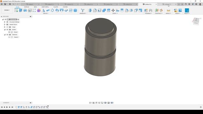This screenshot has height=114, width=203.
Task: Toggle visibility of Bodies folder
Action: pyautogui.click(x=7, y=29)
